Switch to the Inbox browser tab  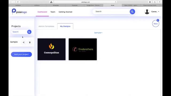(131, 5)
